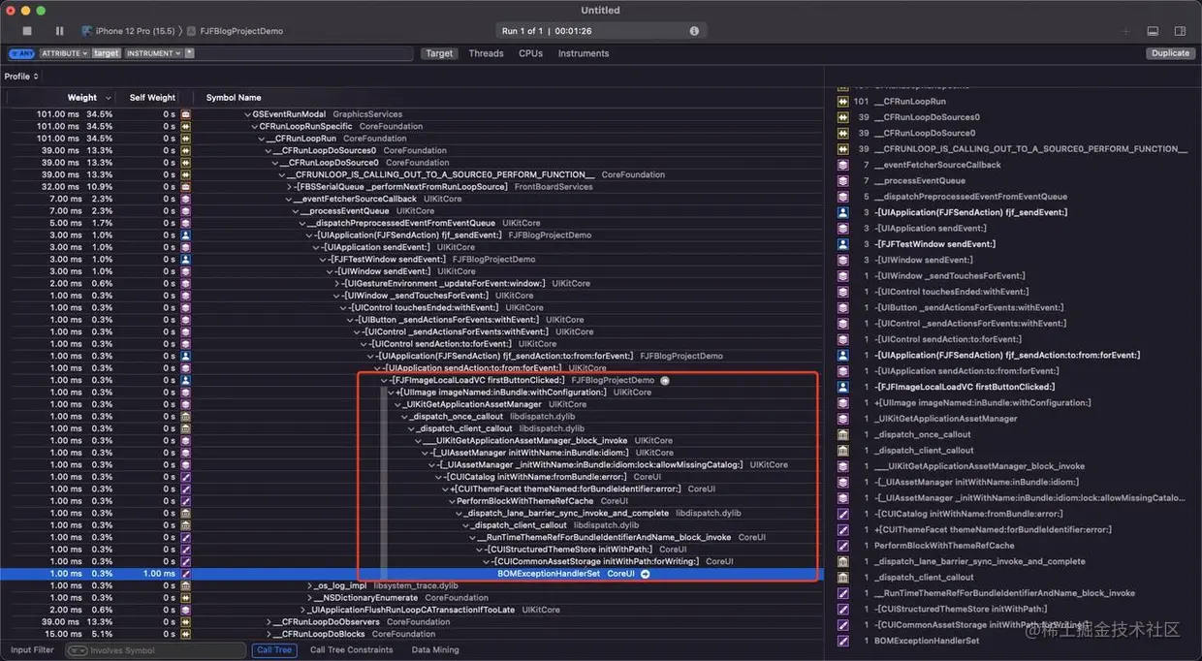The height and width of the screenshot is (661, 1202).
Task: Click the Duplicate button
Action: pos(1170,53)
